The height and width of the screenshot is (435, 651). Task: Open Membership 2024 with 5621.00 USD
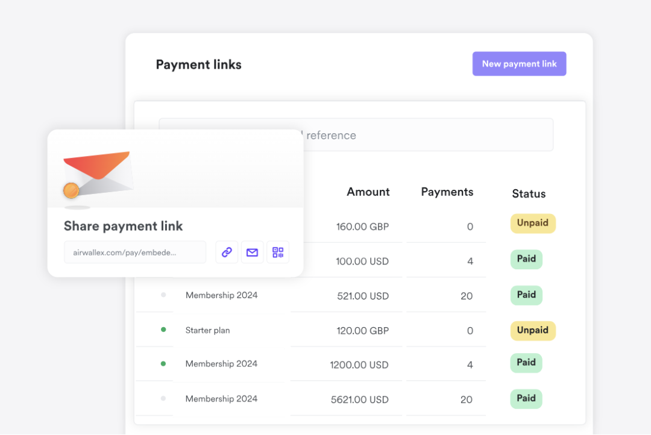coord(221,398)
